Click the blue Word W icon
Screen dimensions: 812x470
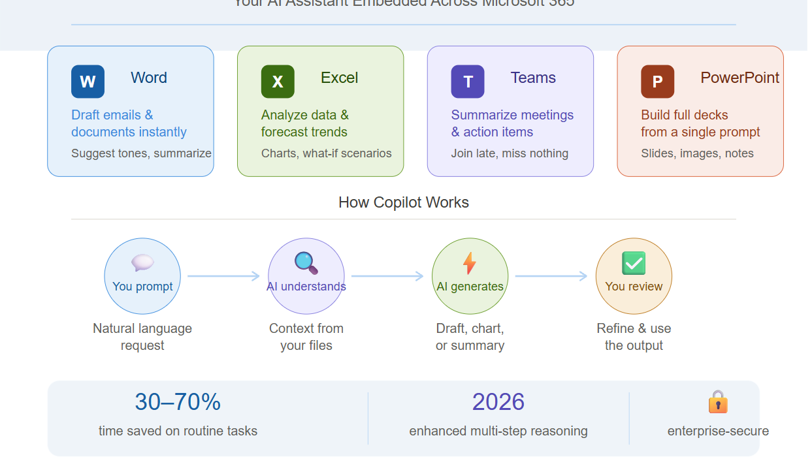[88, 82]
